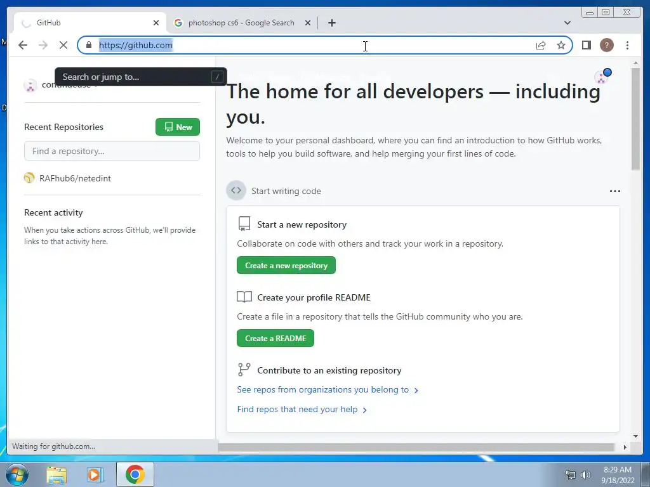Screen dimensions: 650x487
Task: Open Windows Media Player from the taskbar
Action: (x=95, y=474)
